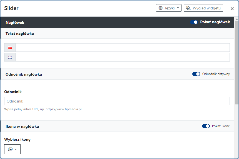Image resolution: width=239 pixels, height=159 pixels.
Task: Click the English header text input field
Action: pyautogui.click(x=122, y=57)
